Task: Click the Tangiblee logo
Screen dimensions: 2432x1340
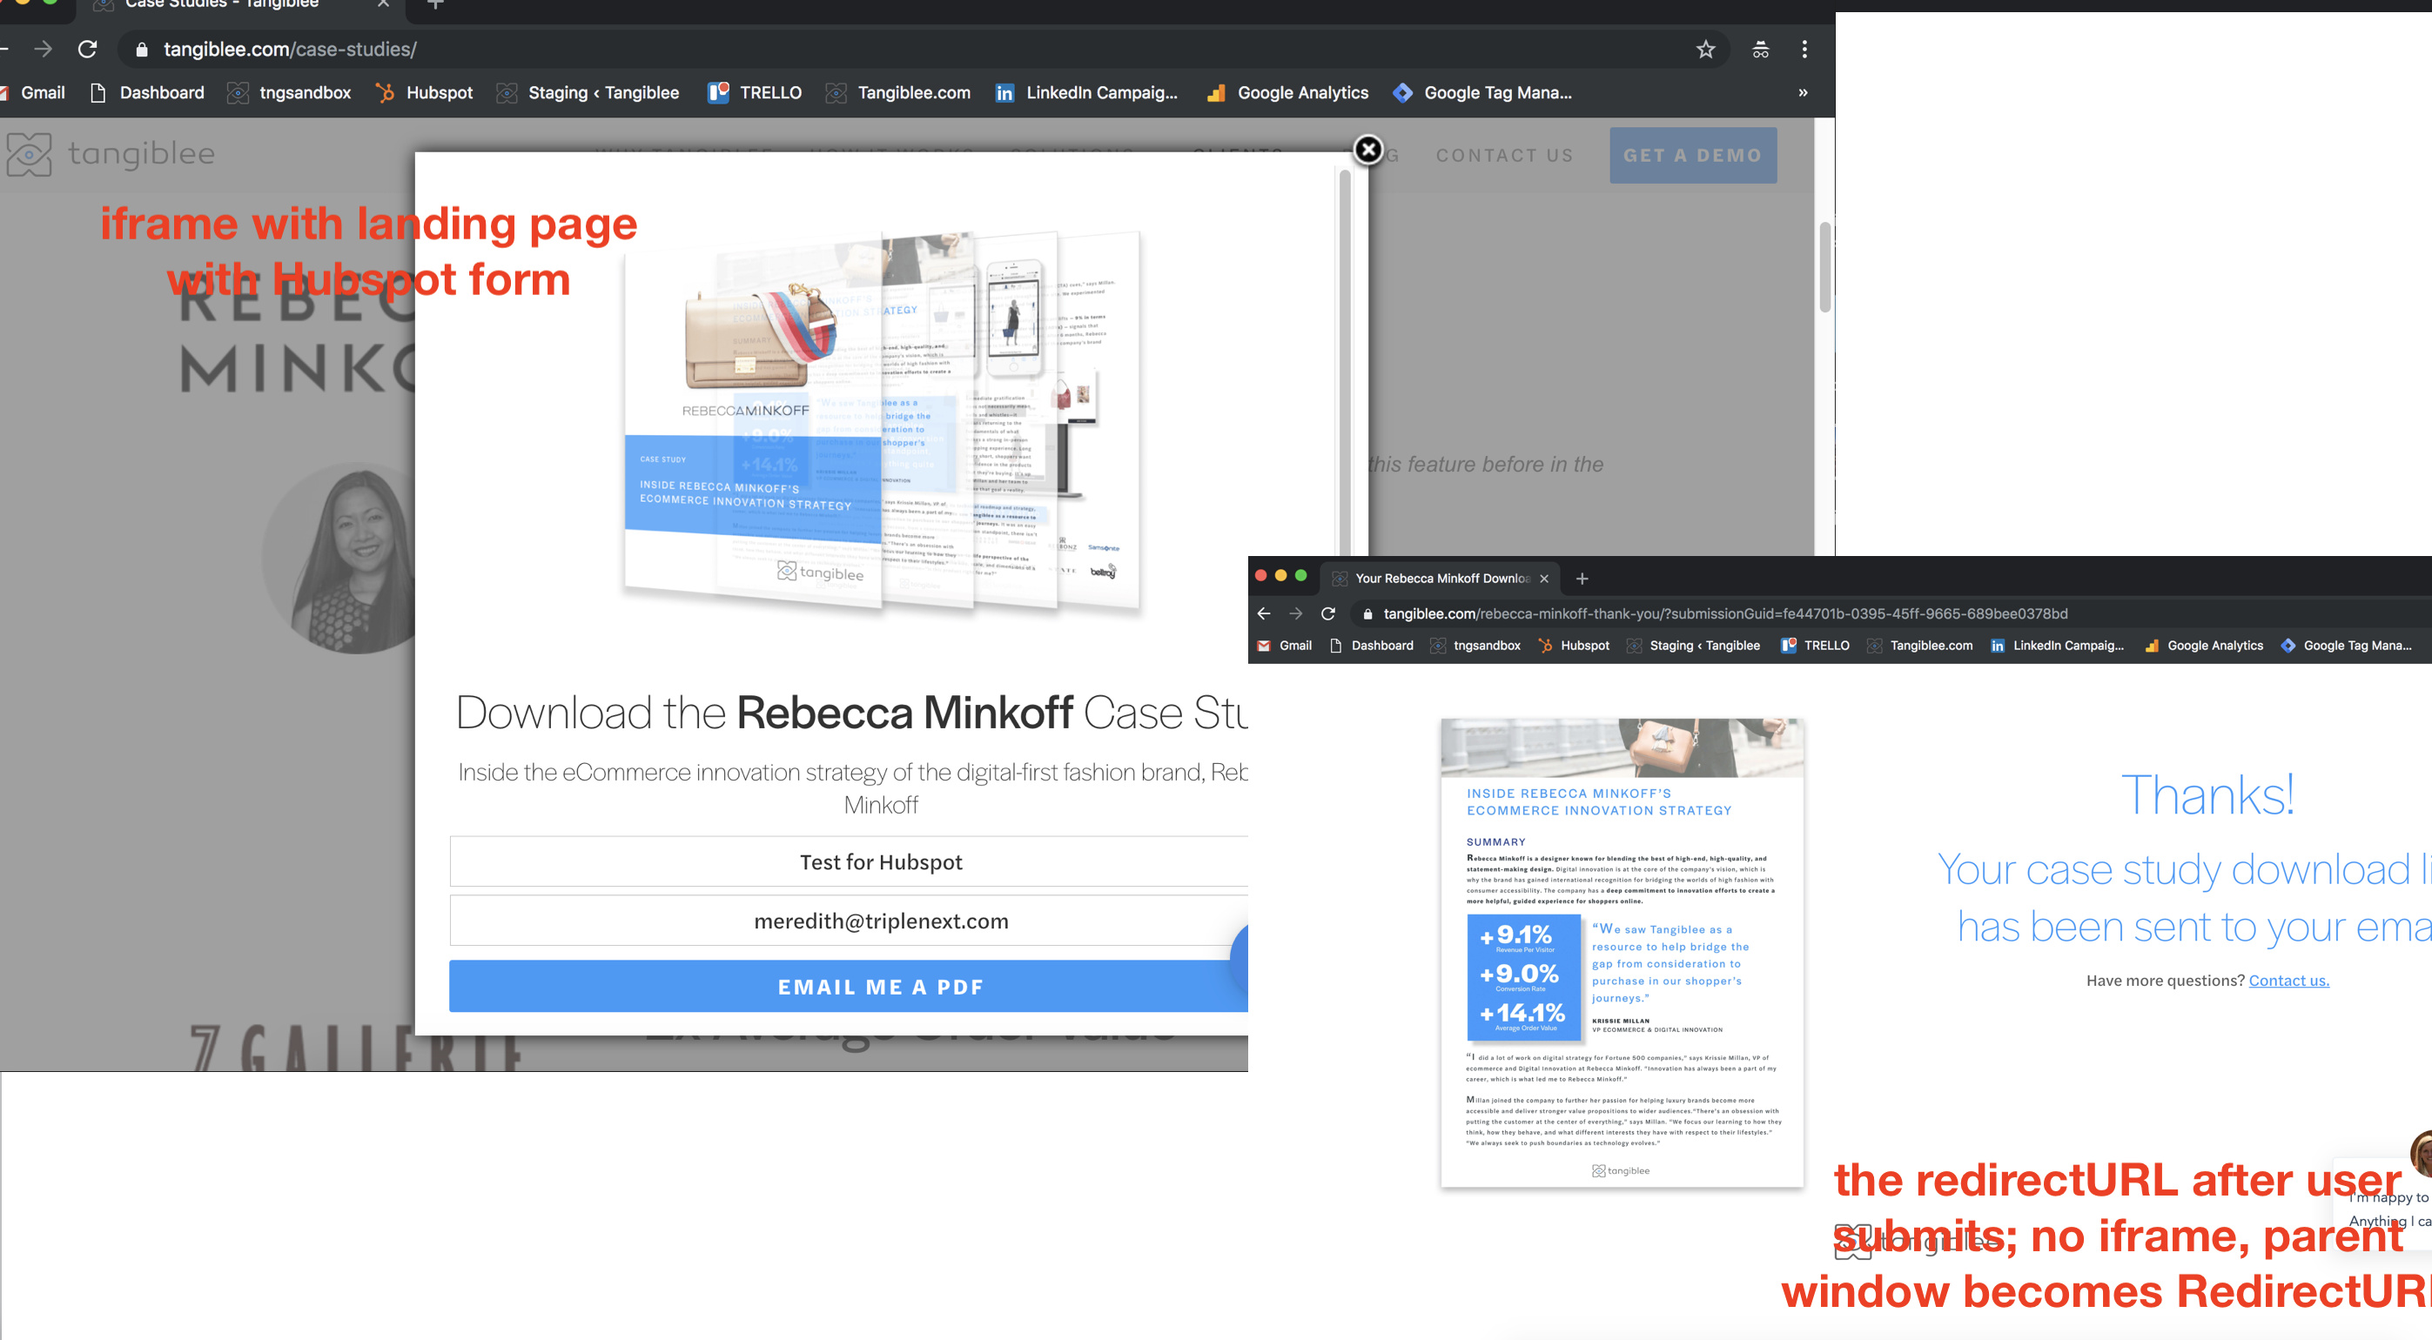Action: click(113, 154)
